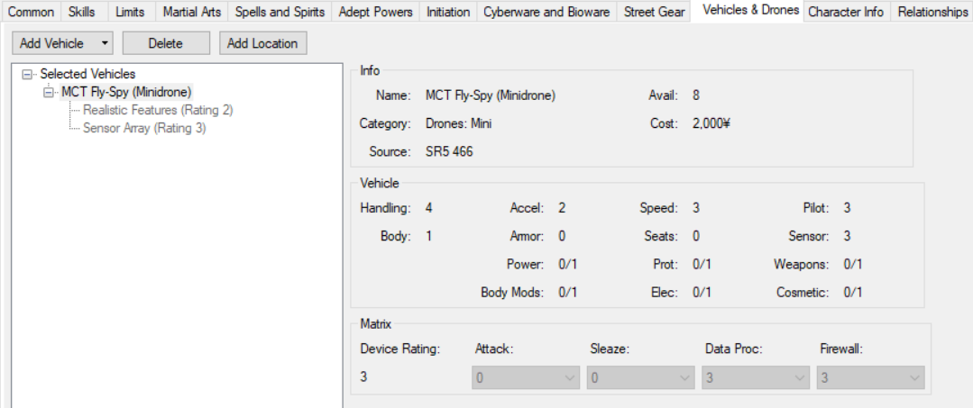Open the Skills tab
Screen dimensions: 973x408
coord(82,12)
